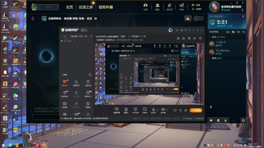
Task: Click the friend search magnifier
Action: pos(244,32)
